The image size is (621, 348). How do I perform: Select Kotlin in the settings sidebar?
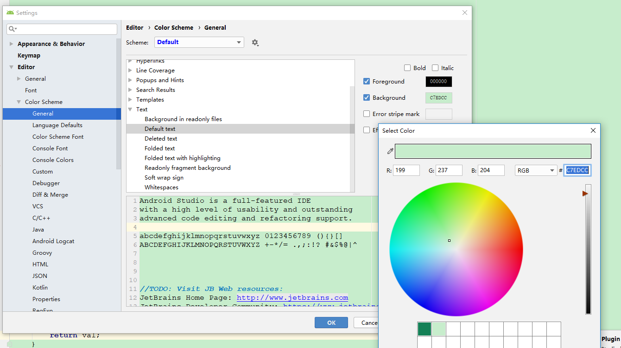40,287
